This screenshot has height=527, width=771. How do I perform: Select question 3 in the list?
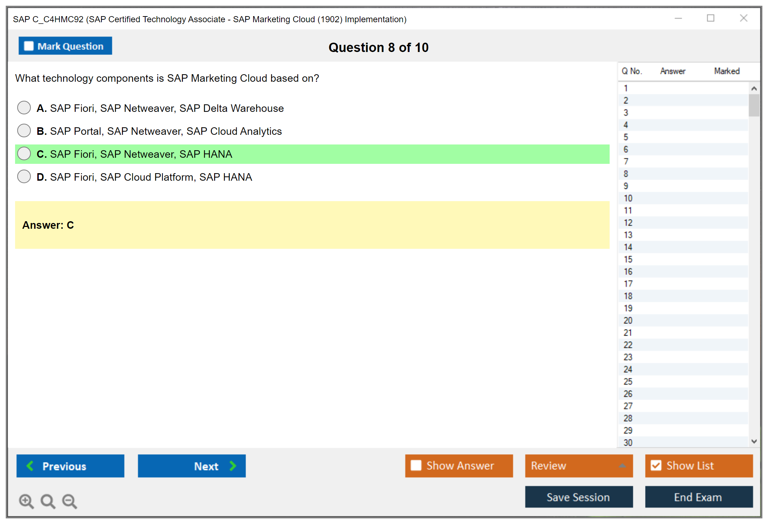[626, 113]
